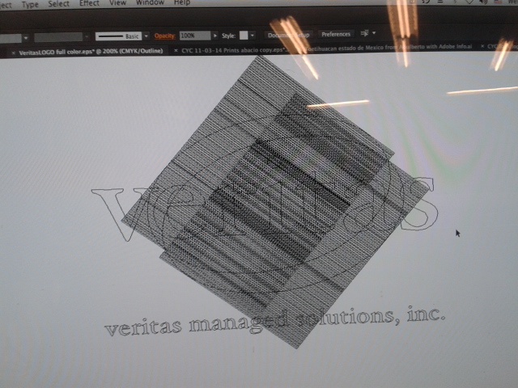Open the Select menu
Screen dimensions: 518x388
pos(58,3)
